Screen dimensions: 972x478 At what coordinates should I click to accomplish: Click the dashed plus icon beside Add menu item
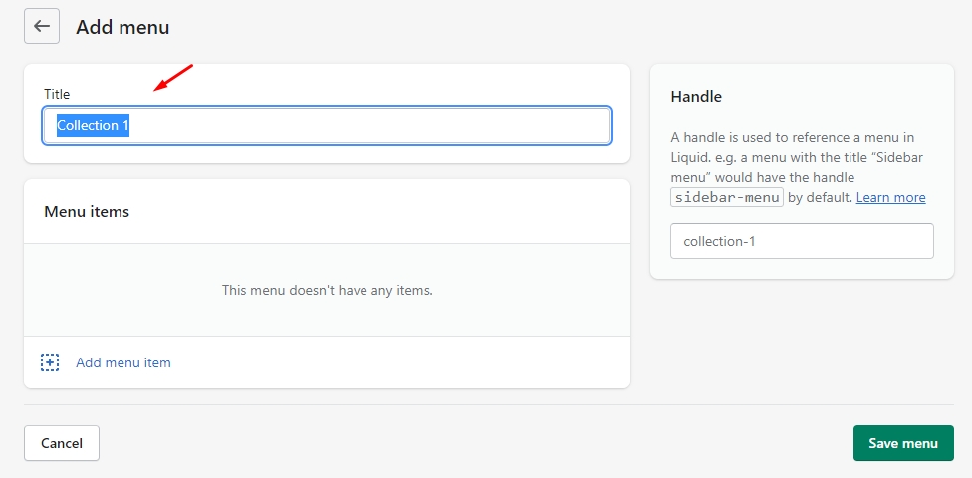pos(50,362)
